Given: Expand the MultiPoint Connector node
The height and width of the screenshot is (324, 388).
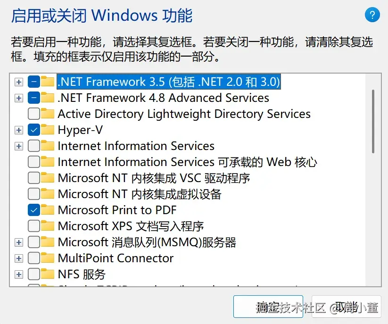Looking at the screenshot, I should pyautogui.click(x=18, y=258).
